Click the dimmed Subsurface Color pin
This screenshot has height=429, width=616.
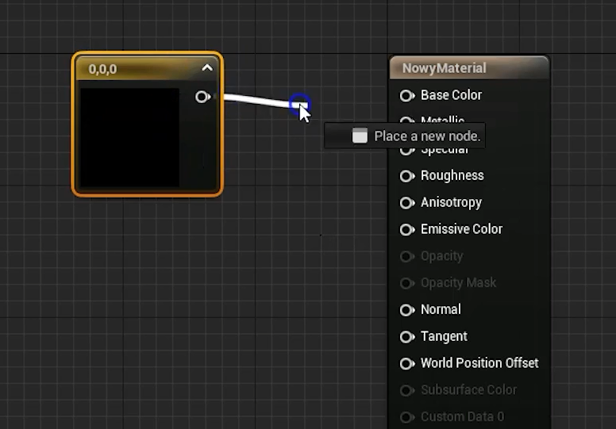(406, 390)
